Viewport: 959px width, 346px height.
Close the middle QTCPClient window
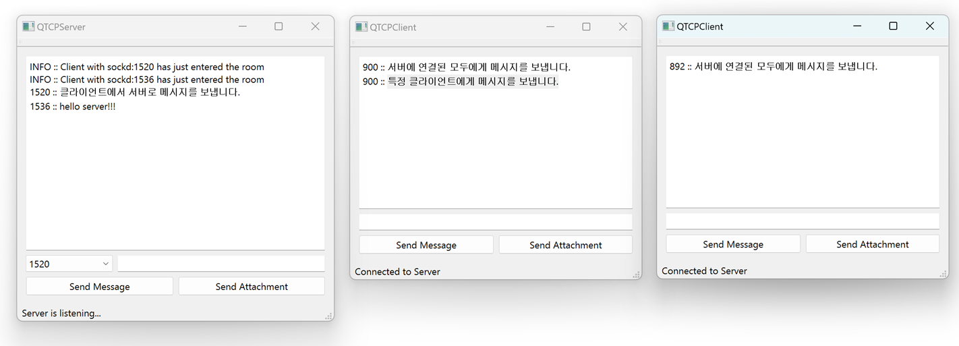[x=622, y=27]
